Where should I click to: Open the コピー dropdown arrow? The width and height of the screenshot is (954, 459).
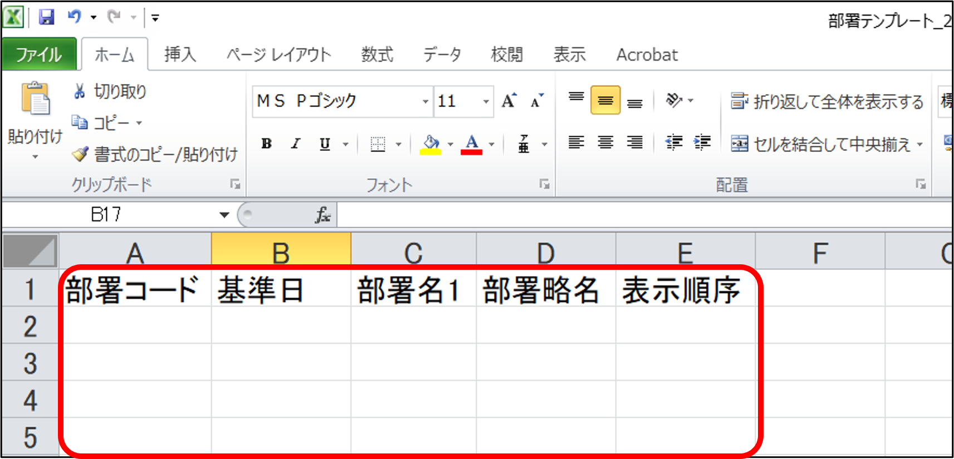pos(139,123)
